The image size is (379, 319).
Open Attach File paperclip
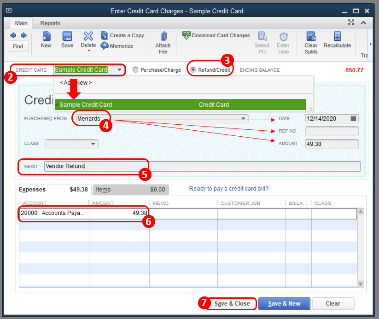point(163,37)
